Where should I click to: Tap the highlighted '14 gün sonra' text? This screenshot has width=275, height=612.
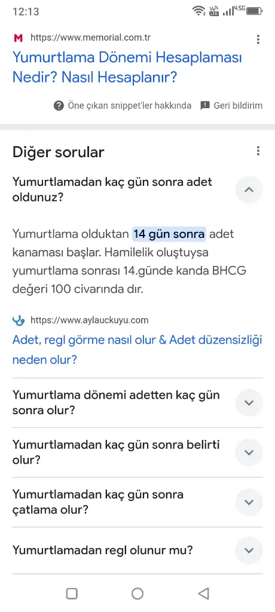coord(169,234)
